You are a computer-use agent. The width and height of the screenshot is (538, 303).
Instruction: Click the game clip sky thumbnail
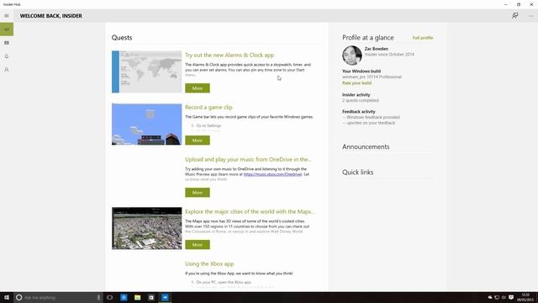coord(146,125)
